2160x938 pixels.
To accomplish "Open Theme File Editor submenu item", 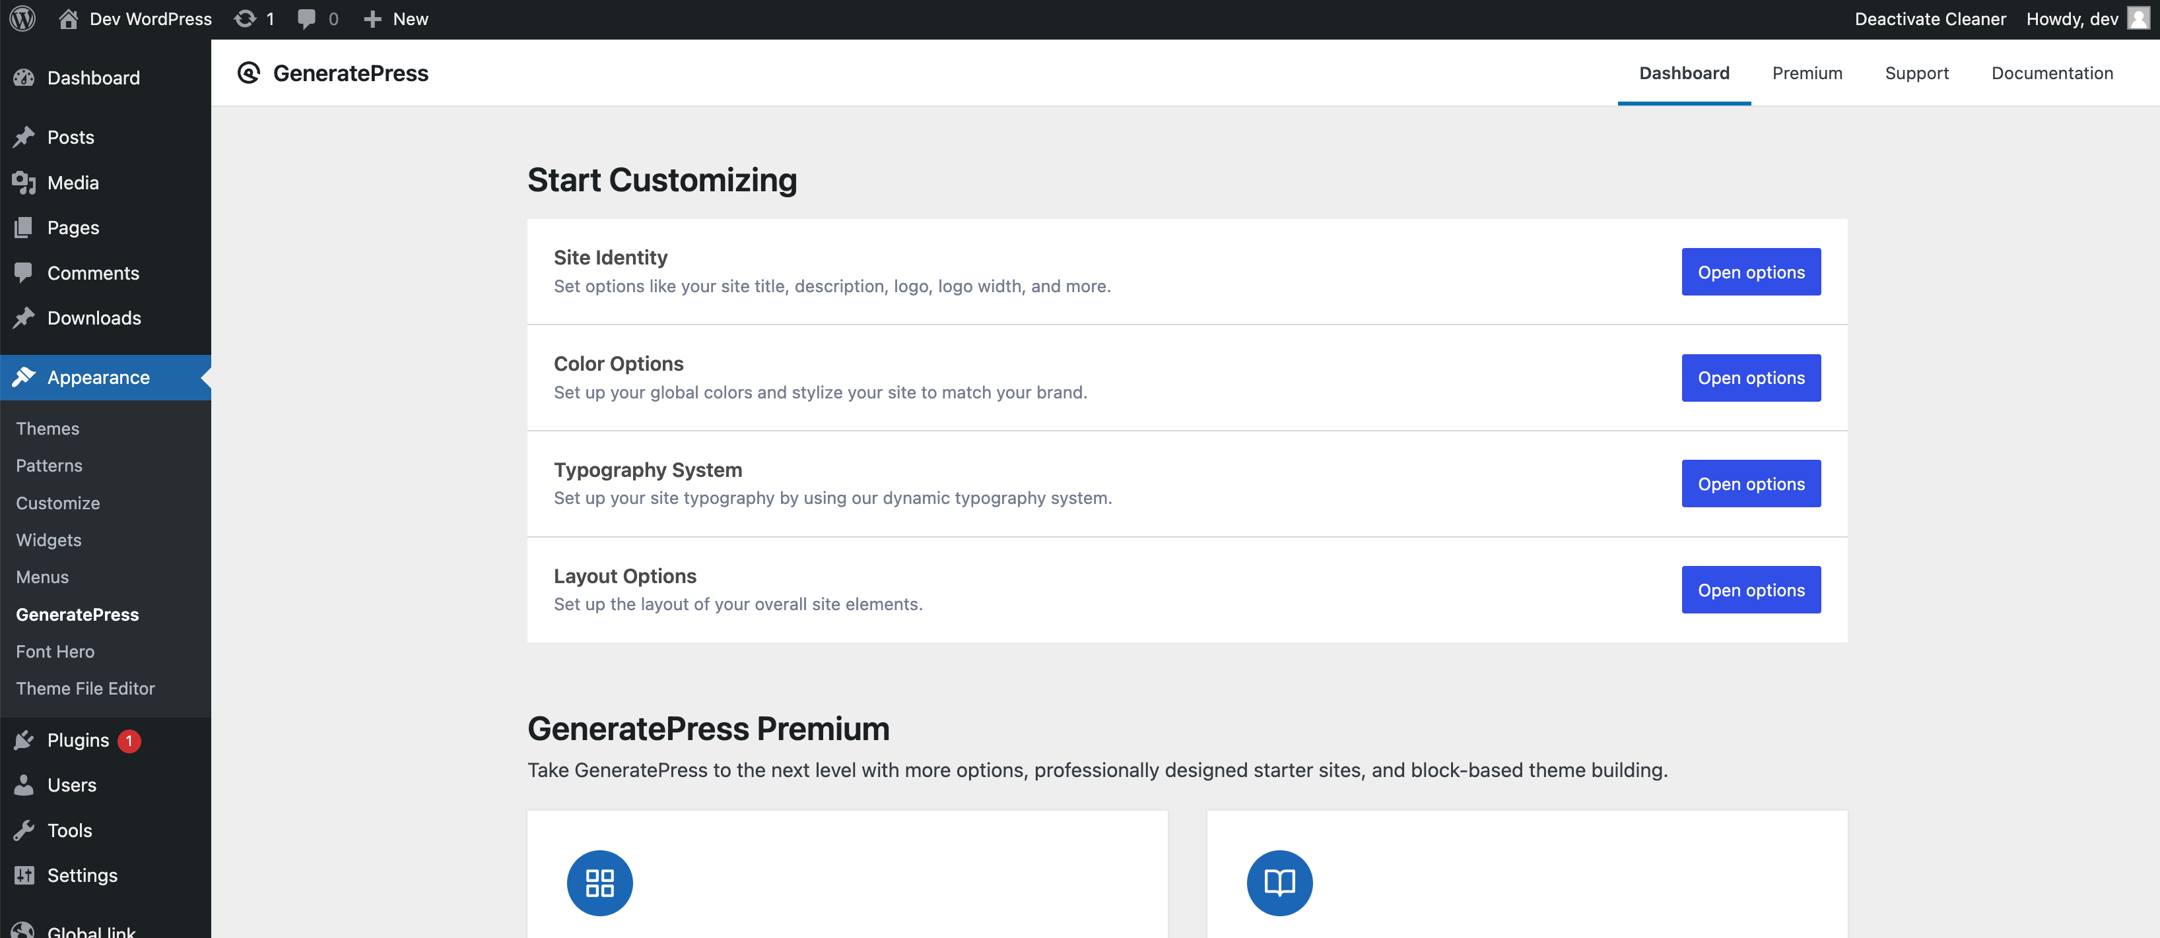I will (x=86, y=687).
